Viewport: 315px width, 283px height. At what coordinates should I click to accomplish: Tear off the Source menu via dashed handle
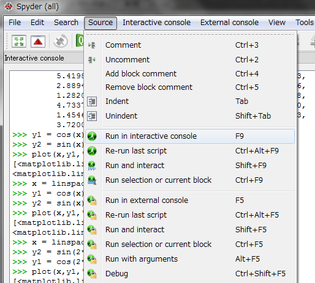pyautogui.click(x=190, y=35)
